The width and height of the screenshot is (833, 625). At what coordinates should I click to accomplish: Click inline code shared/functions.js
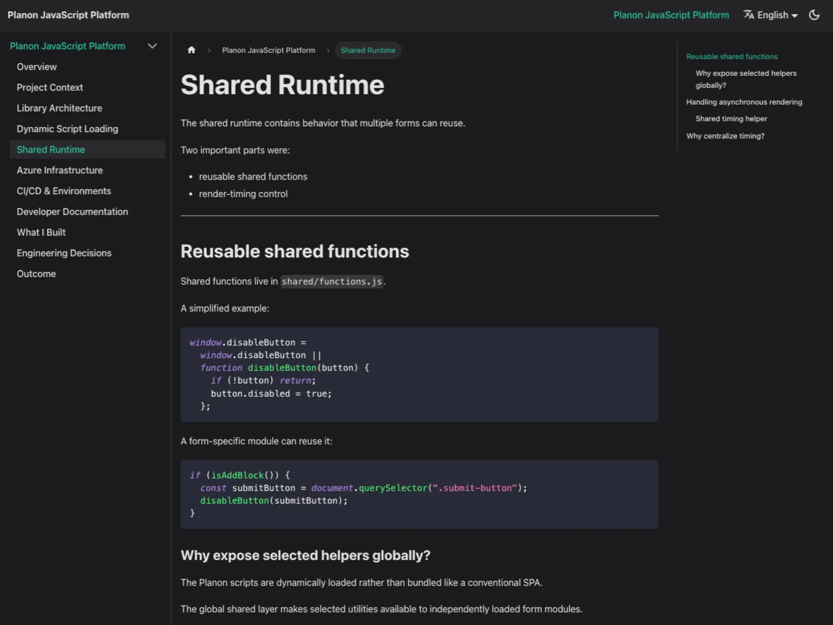pyautogui.click(x=332, y=281)
